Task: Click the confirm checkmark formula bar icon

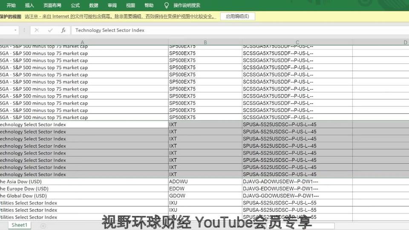Action: (50, 30)
